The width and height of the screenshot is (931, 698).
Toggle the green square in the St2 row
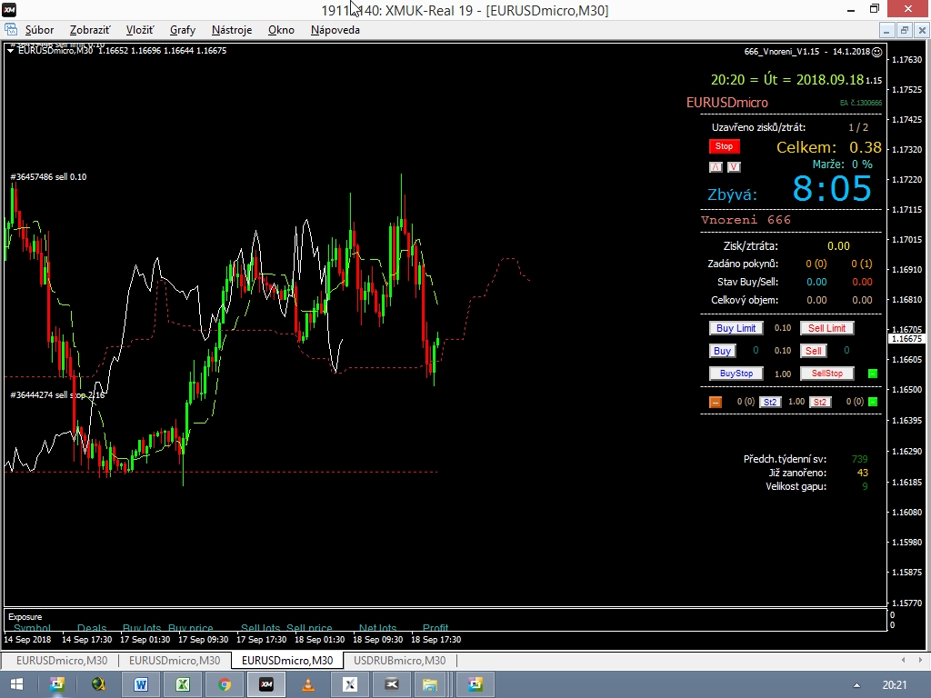873,402
